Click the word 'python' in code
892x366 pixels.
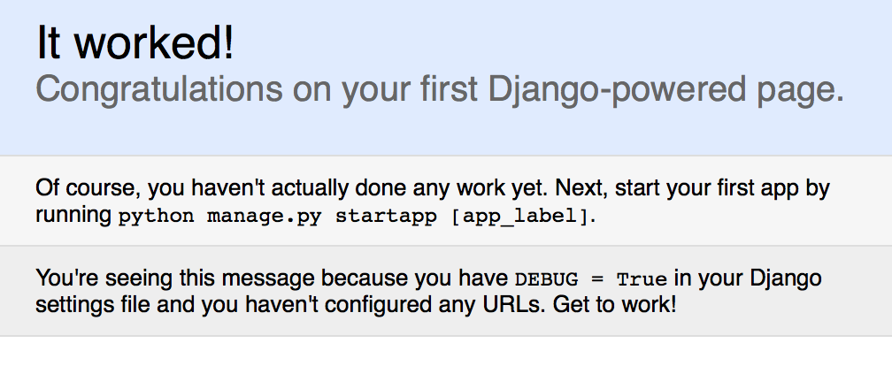[157, 217]
